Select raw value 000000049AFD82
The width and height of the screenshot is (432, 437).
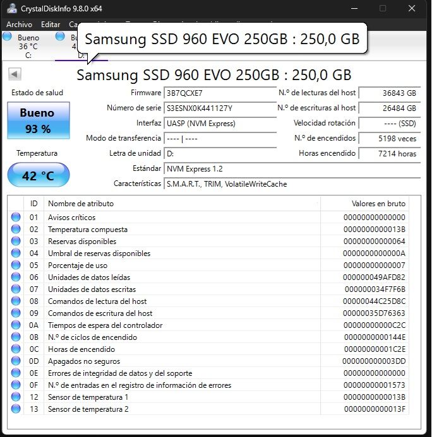tap(374, 277)
